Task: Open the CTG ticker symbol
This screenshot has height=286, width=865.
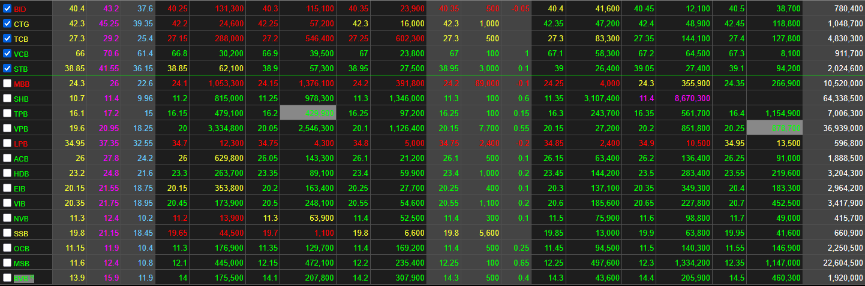Action: pyautogui.click(x=21, y=25)
